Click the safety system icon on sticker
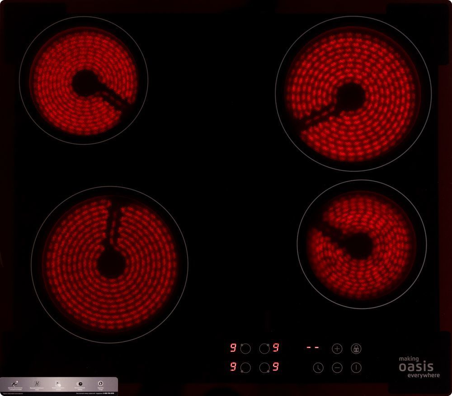 coord(15,383)
